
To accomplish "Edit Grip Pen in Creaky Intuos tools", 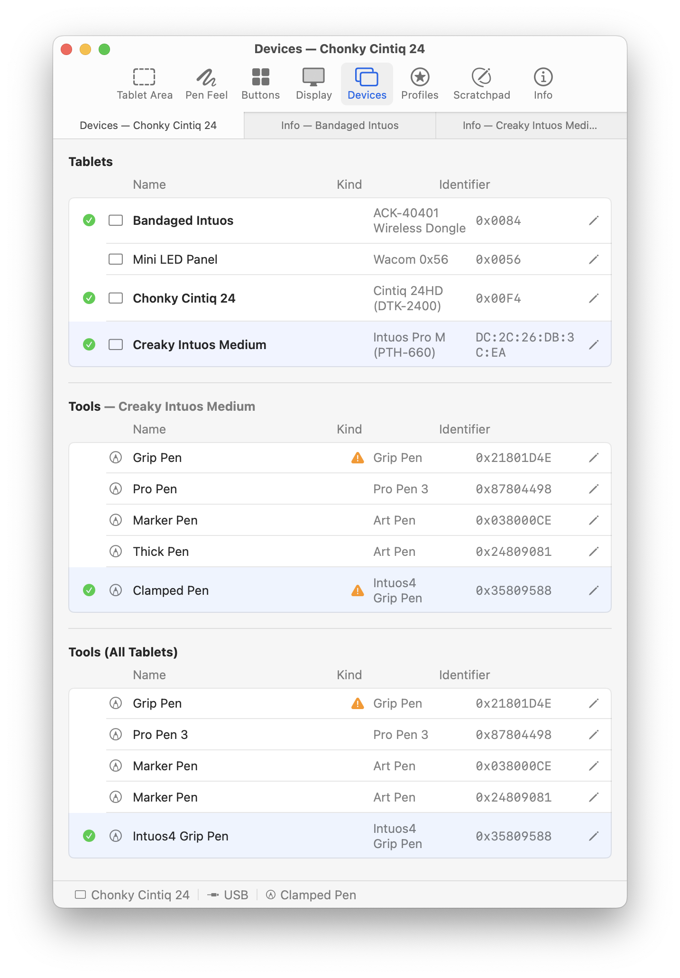I will click(594, 458).
